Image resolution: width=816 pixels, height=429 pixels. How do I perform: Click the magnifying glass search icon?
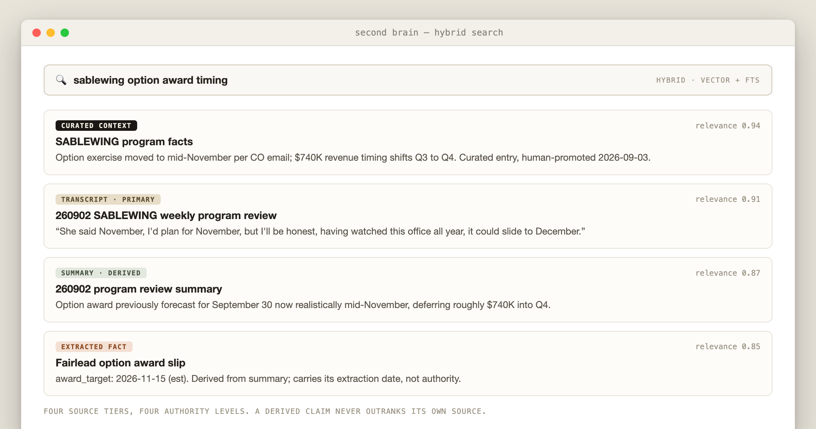(61, 80)
